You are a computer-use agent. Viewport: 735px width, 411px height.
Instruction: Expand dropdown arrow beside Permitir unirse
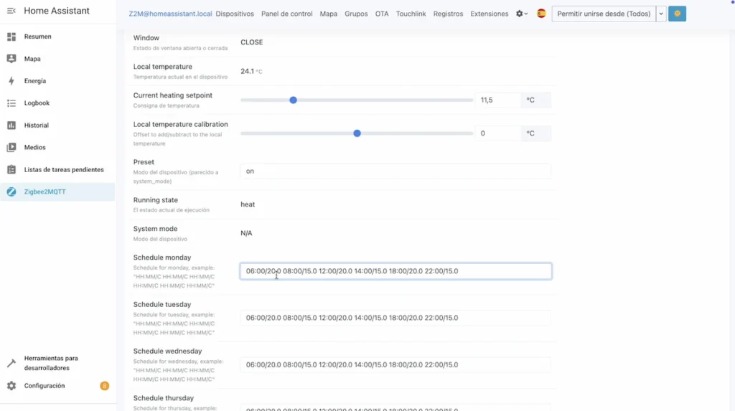[661, 14]
